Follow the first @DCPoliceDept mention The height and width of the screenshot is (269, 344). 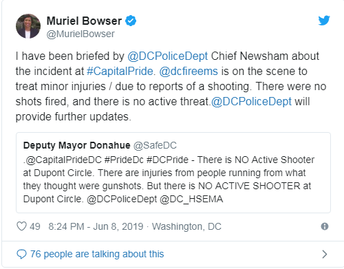(x=168, y=56)
